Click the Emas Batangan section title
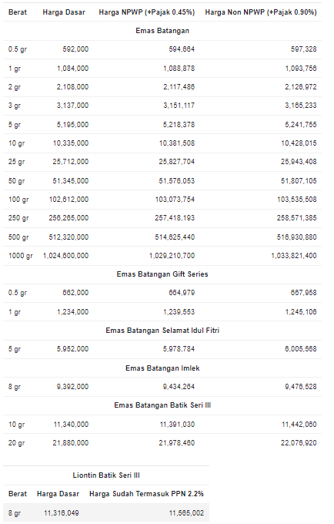 [x=162, y=31]
